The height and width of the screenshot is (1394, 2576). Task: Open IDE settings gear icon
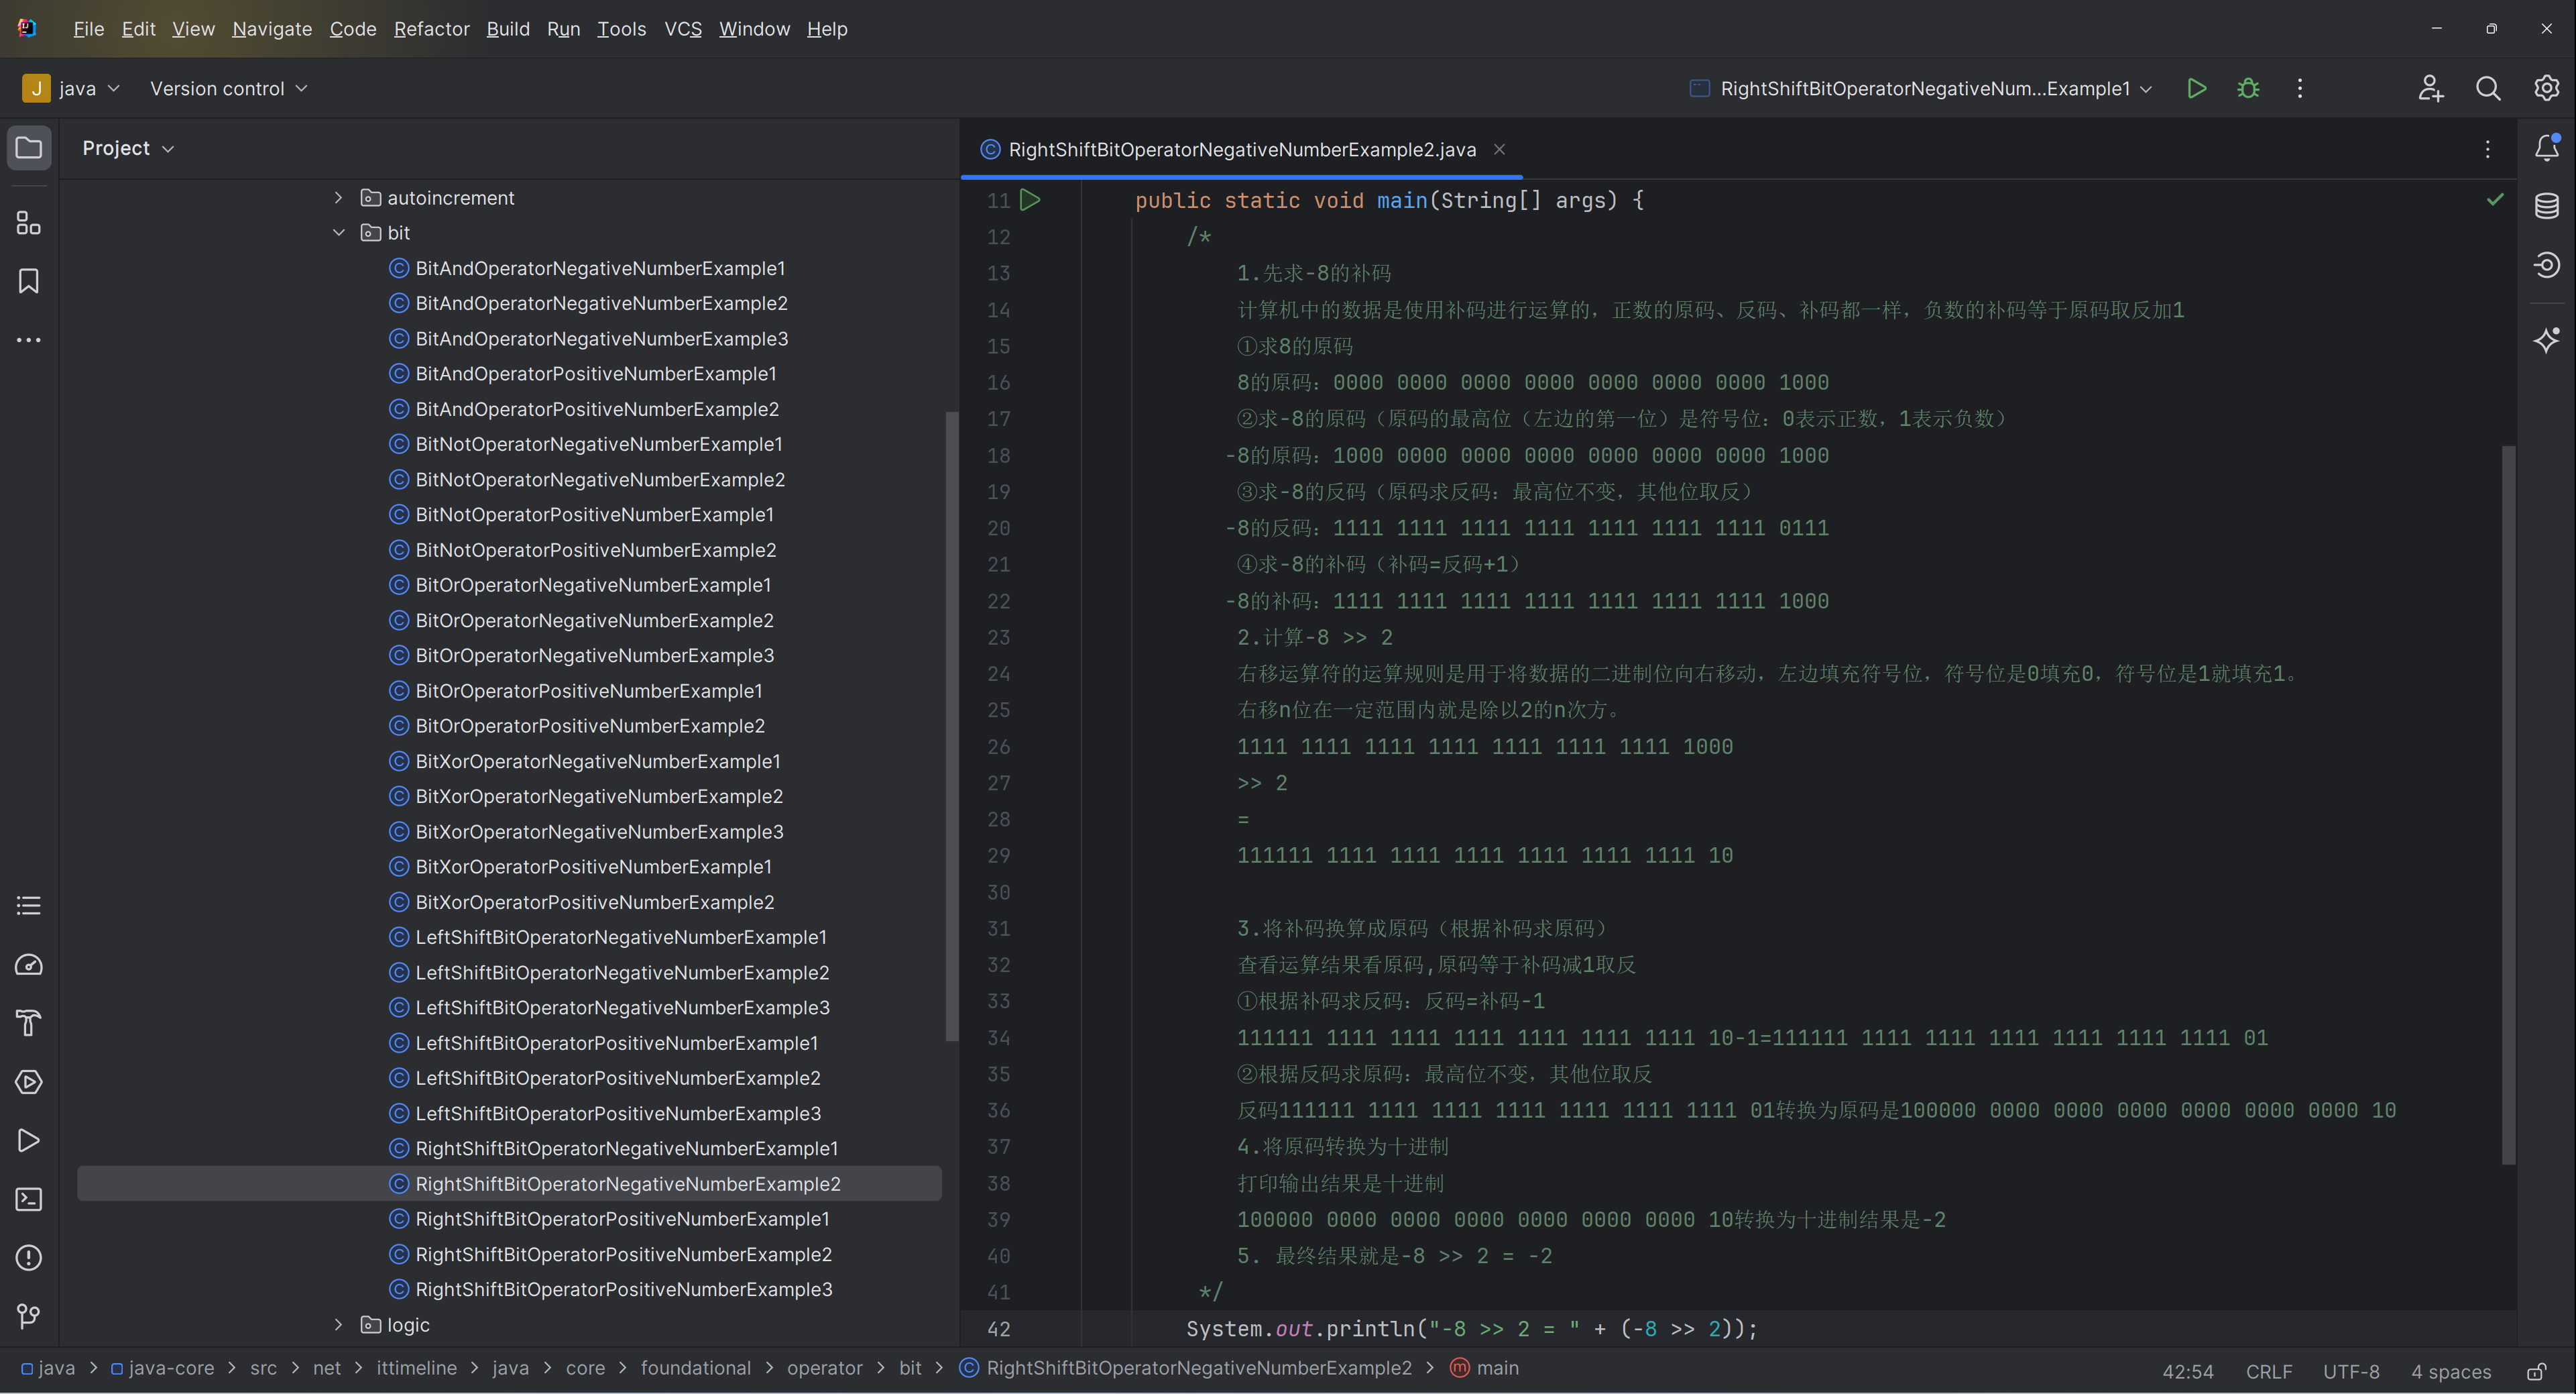2547,88
